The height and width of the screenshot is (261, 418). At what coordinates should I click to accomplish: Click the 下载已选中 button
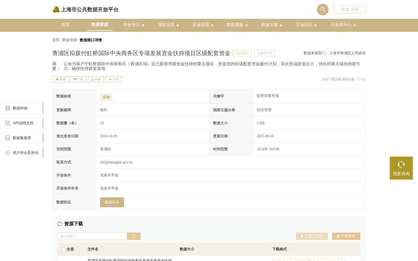pos(312,236)
